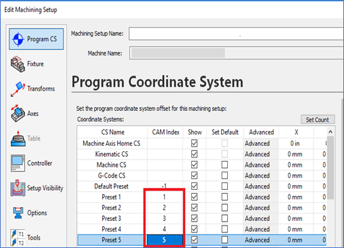Select the Program CS crosshair icon

click(18, 39)
